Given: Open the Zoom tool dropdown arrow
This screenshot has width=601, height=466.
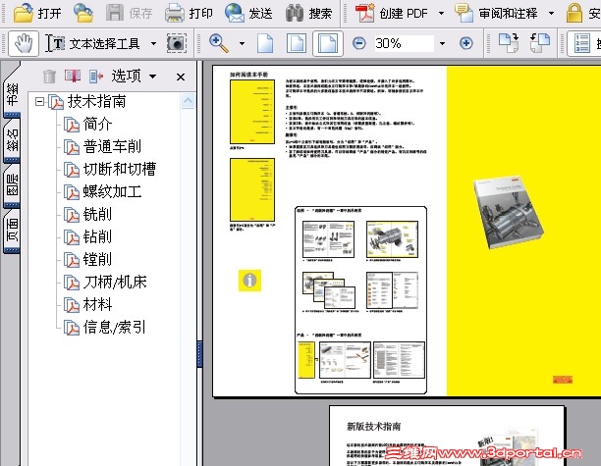Looking at the screenshot, I should pos(242,43).
